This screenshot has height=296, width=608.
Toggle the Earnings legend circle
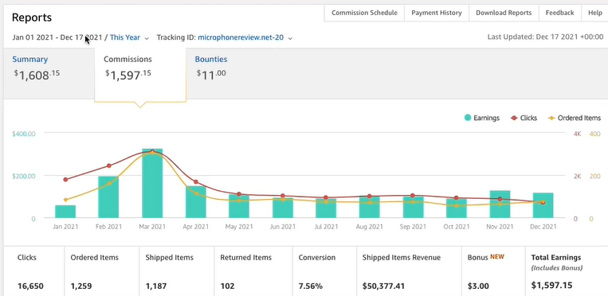point(468,118)
